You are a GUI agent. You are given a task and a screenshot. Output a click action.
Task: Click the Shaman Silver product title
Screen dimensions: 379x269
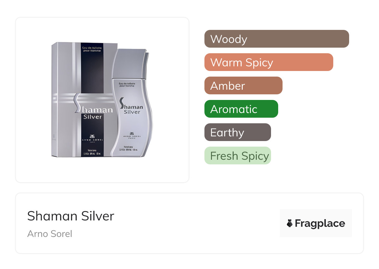tap(71, 216)
